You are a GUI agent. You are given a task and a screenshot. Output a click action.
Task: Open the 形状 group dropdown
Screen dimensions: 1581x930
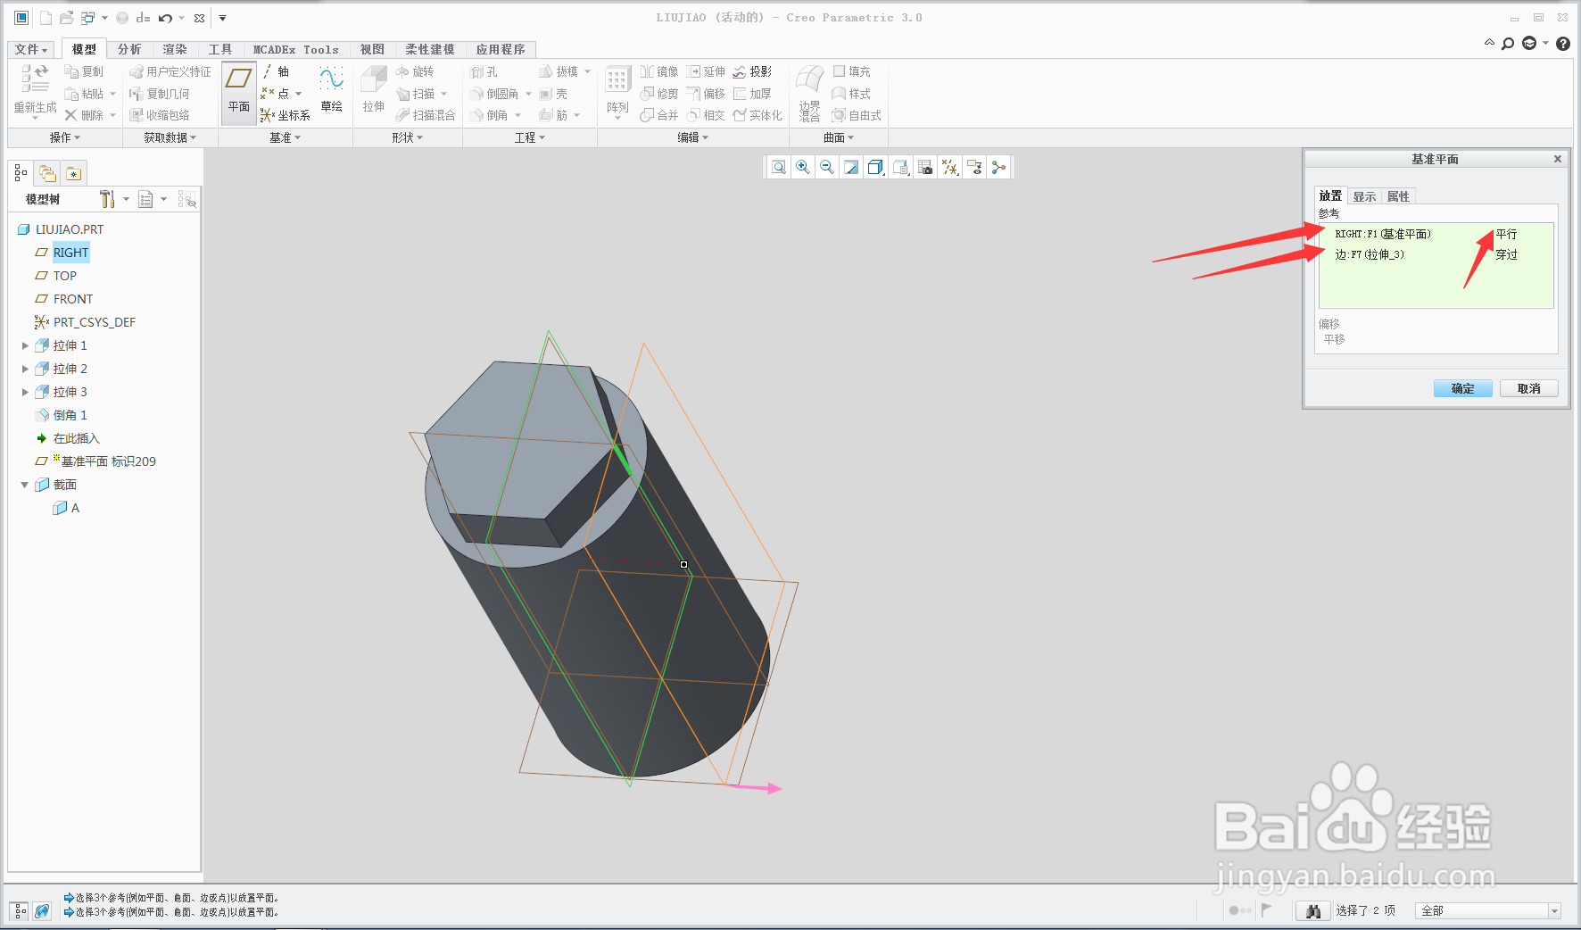tap(407, 137)
